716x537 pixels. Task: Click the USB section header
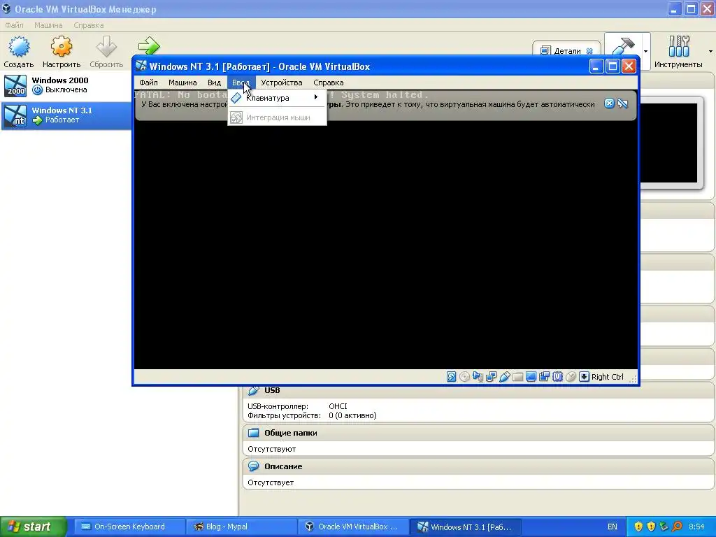click(478, 391)
